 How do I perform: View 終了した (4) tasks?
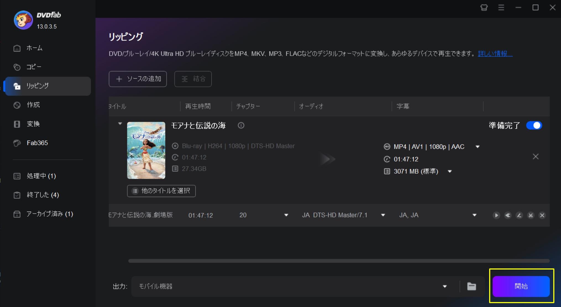click(x=48, y=195)
